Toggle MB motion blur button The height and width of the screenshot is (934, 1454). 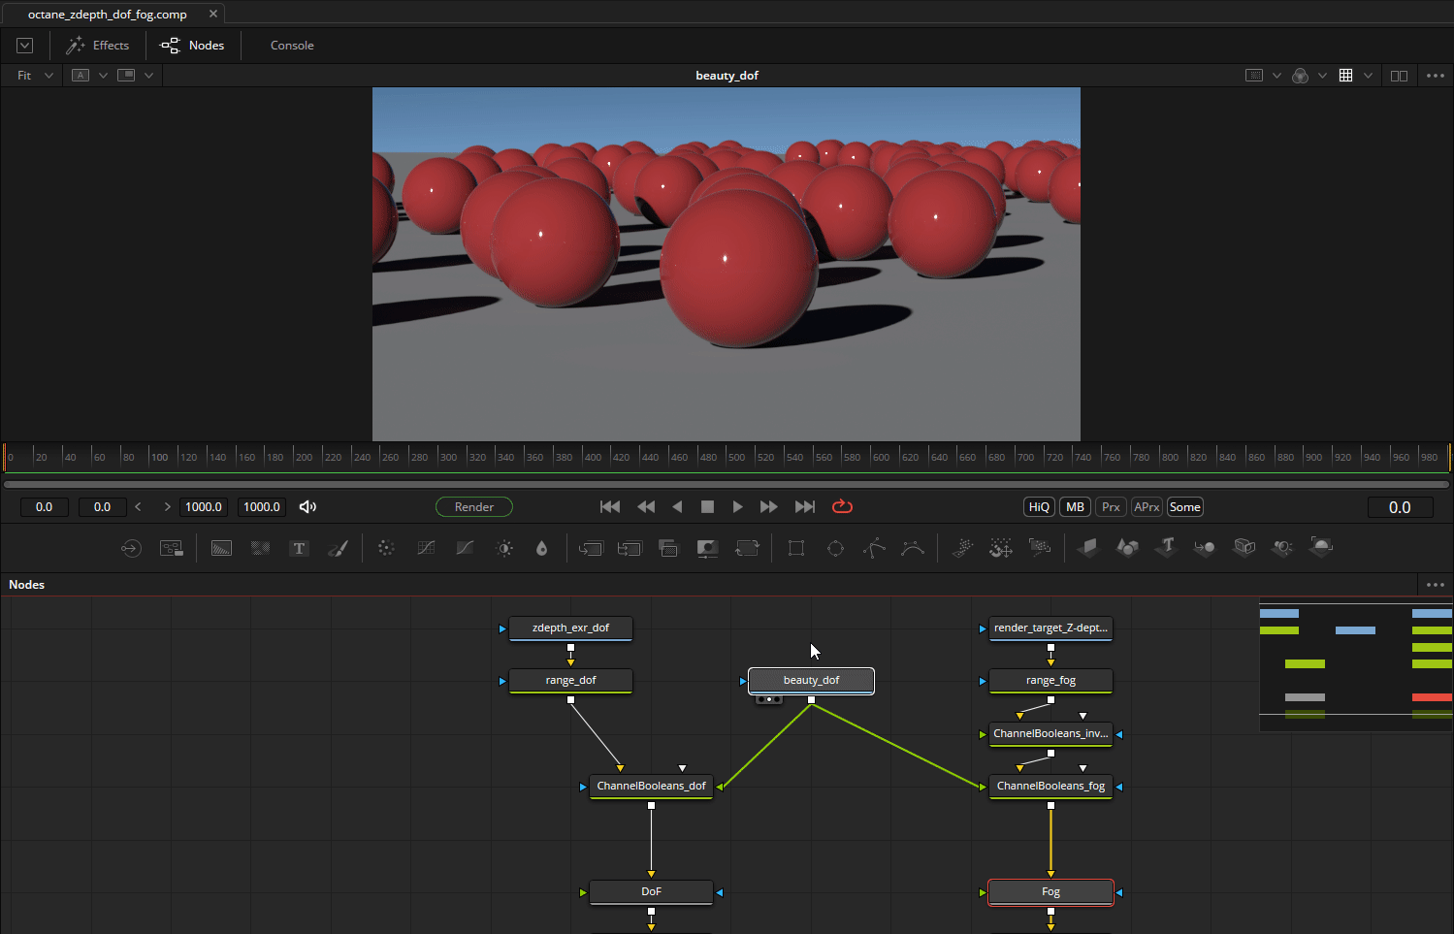1075,507
